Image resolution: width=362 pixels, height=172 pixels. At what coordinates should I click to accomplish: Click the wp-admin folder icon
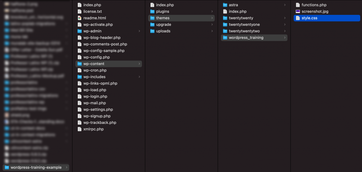click(x=80, y=31)
